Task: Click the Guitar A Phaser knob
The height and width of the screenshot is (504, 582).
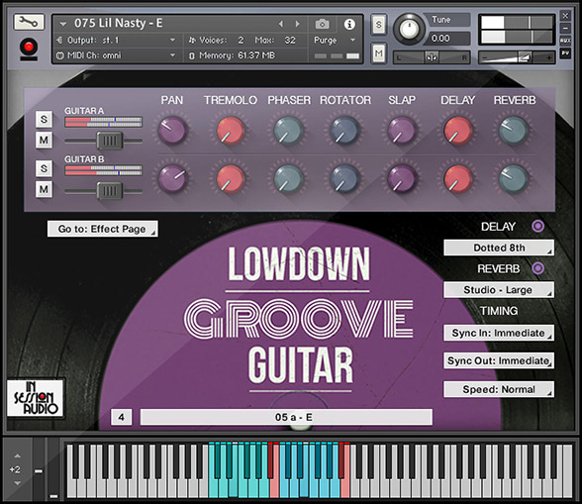Action: 288,130
